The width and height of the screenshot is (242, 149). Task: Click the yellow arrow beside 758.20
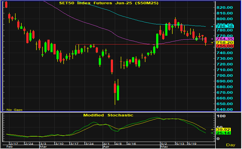pyautogui.click(x=212, y=43)
